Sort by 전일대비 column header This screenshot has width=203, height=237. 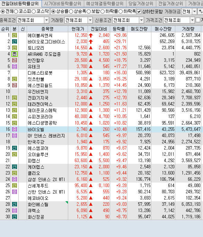tap(99, 29)
